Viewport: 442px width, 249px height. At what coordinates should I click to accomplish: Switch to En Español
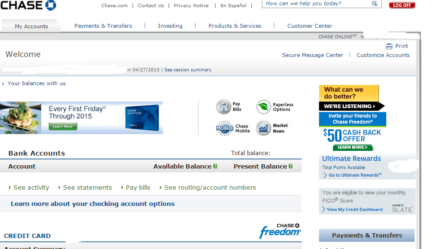tap(233, 6)
